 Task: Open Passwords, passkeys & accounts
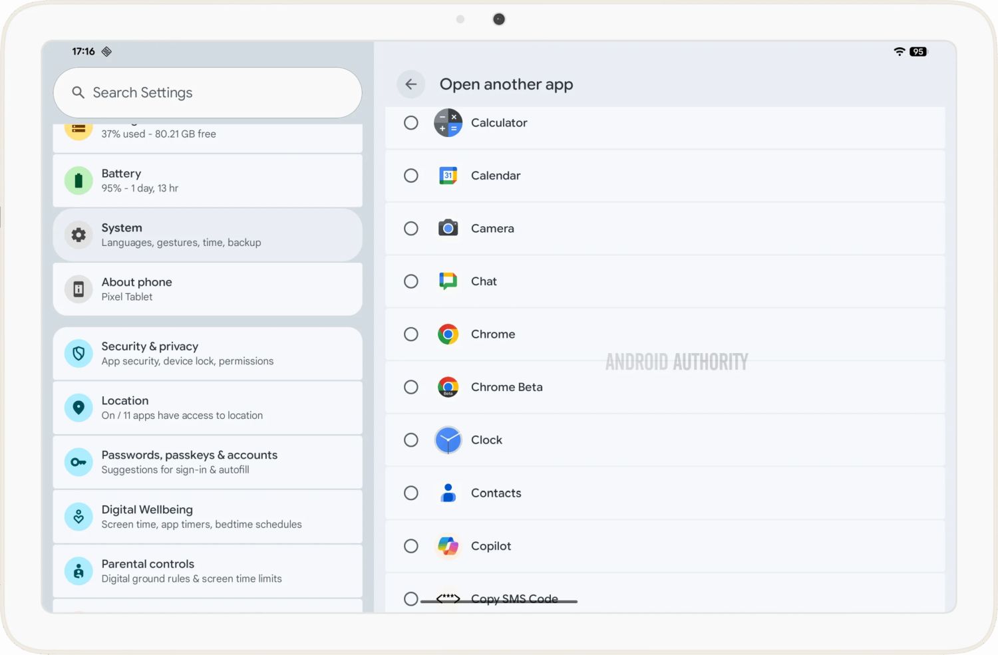(208, 462)
